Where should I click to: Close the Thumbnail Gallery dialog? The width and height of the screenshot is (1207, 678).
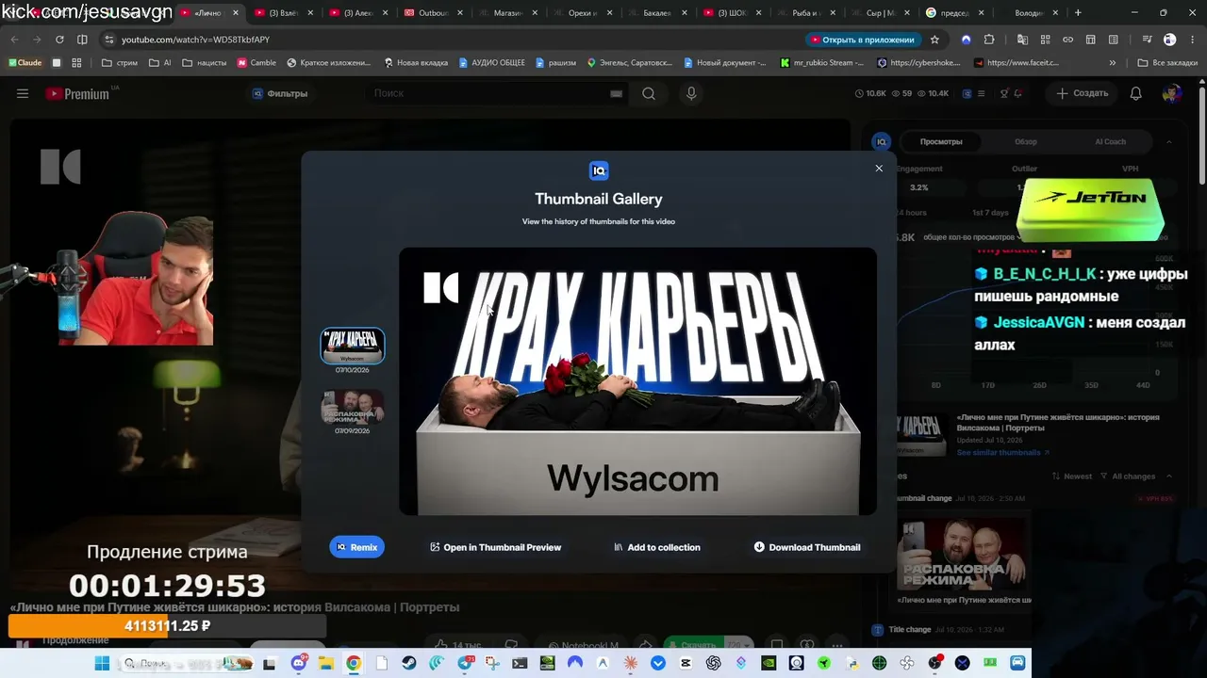[879, 169]
